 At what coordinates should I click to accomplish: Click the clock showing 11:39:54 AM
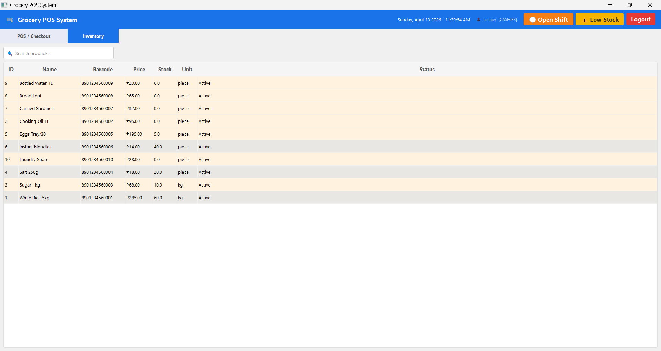(458, 20)
